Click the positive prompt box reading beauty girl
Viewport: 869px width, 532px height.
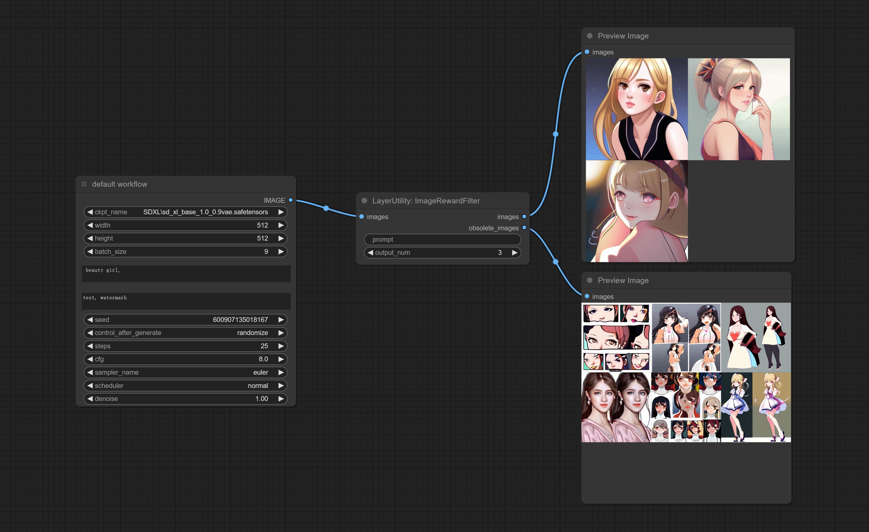coord(186,273)
